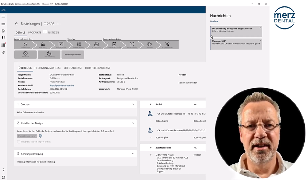Open the orders list sidebar icon
Viewport: 307px width, 180px height.
3,24
